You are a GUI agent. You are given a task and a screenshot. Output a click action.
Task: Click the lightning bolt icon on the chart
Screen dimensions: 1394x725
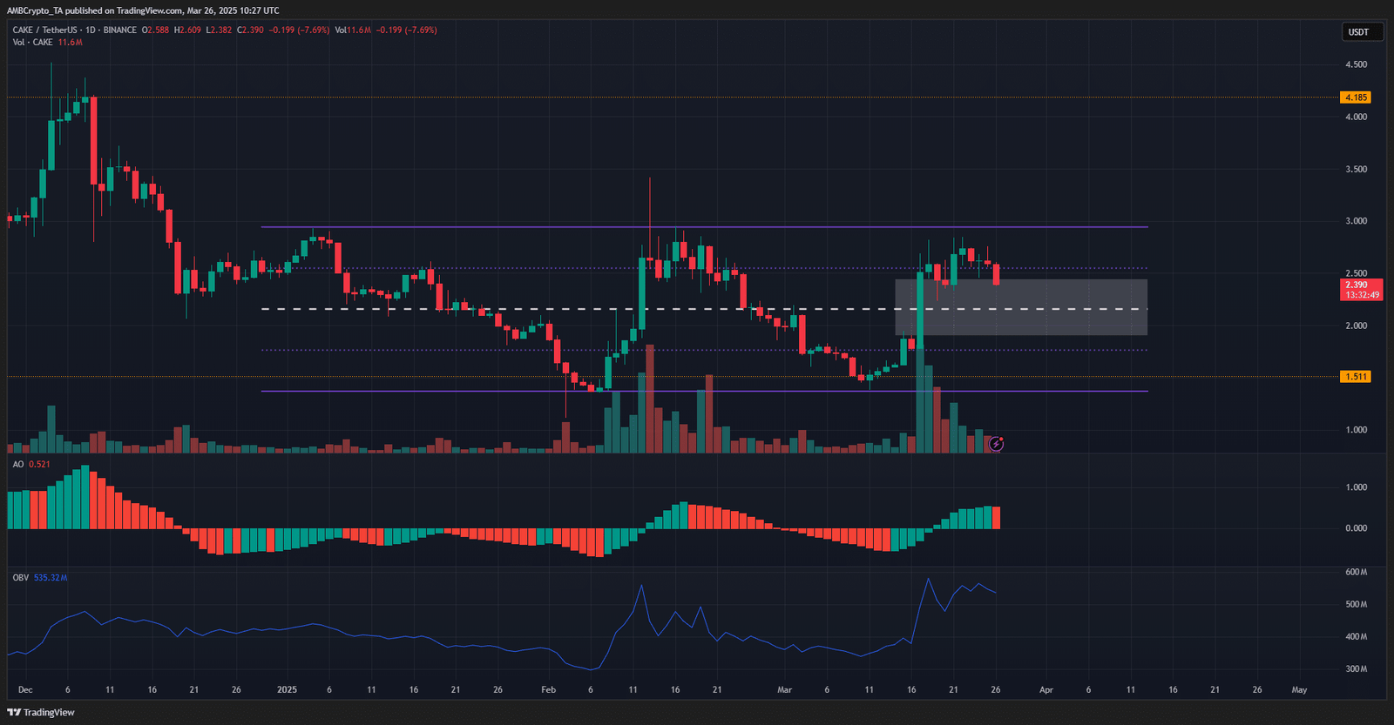coord(996,445)
